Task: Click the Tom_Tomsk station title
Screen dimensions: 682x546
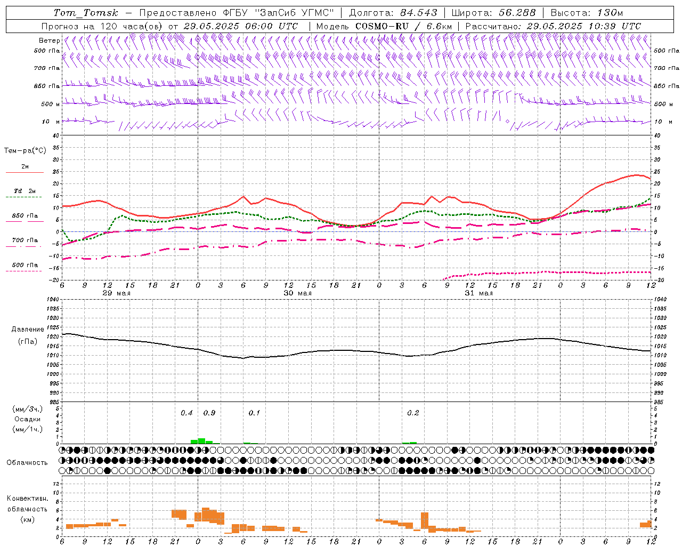Action: 86,13
